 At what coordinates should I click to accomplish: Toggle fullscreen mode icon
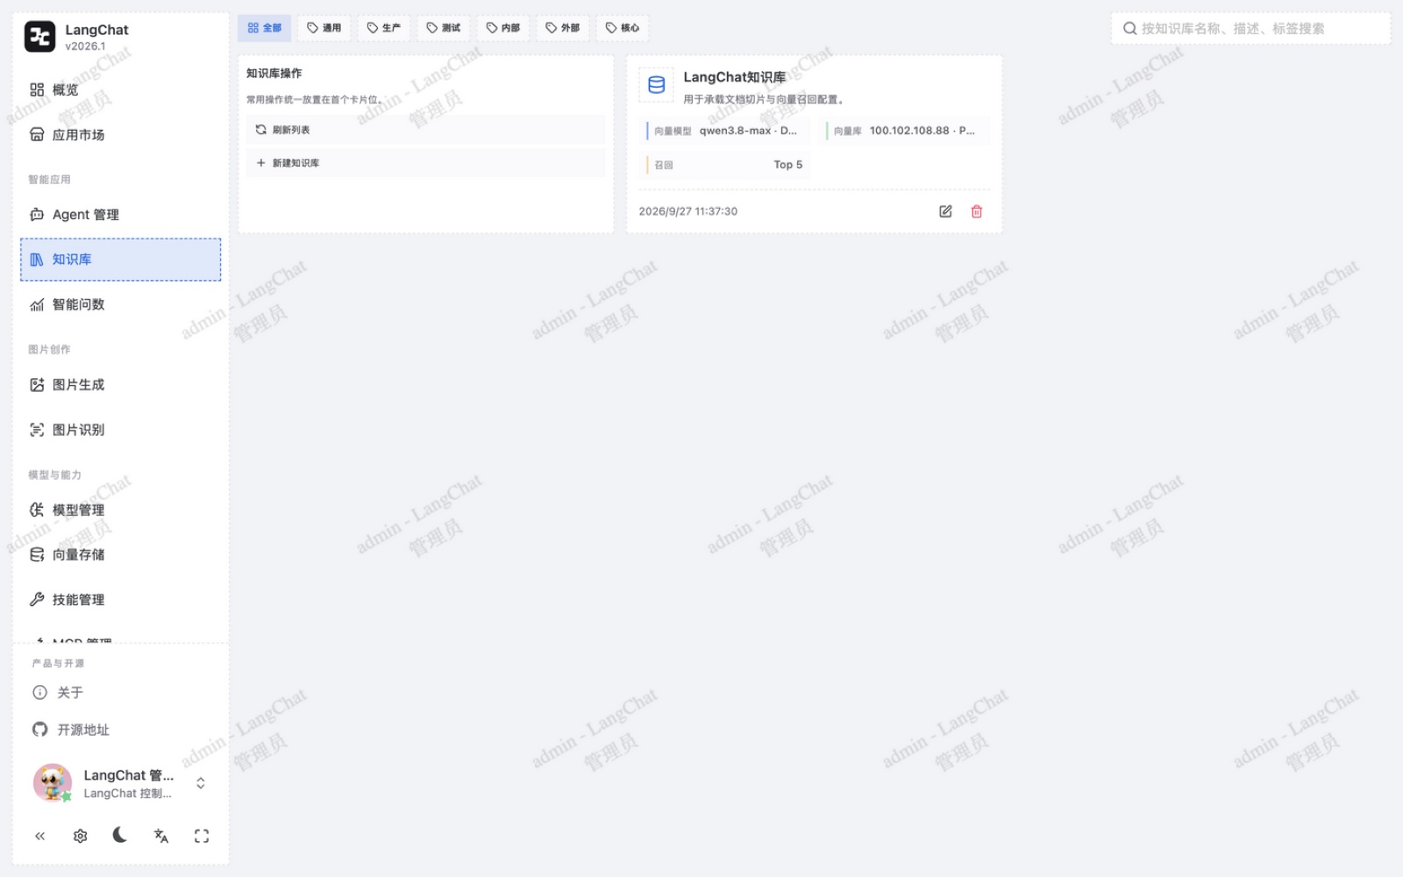(x=202, y=836)
